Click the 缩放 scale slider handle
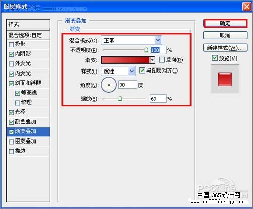The width and height of the screenshot is (253, 209). (x=120, y=98)
